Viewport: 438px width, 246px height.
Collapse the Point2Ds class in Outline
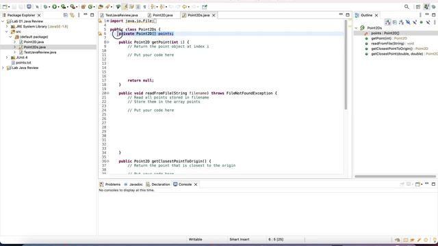pos(356,28)
